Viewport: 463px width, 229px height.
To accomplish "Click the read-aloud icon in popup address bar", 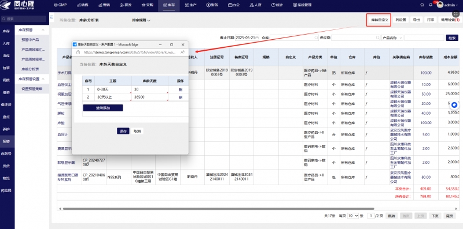I will [x=182, y=52].
